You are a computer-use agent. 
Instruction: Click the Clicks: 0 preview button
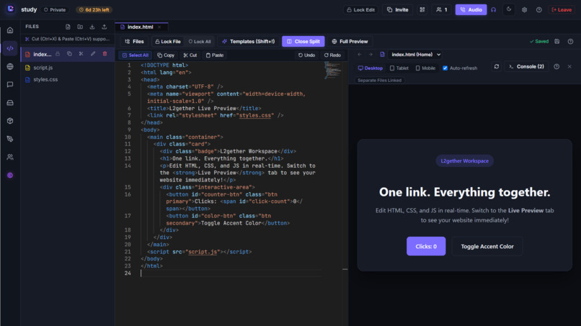426,246
